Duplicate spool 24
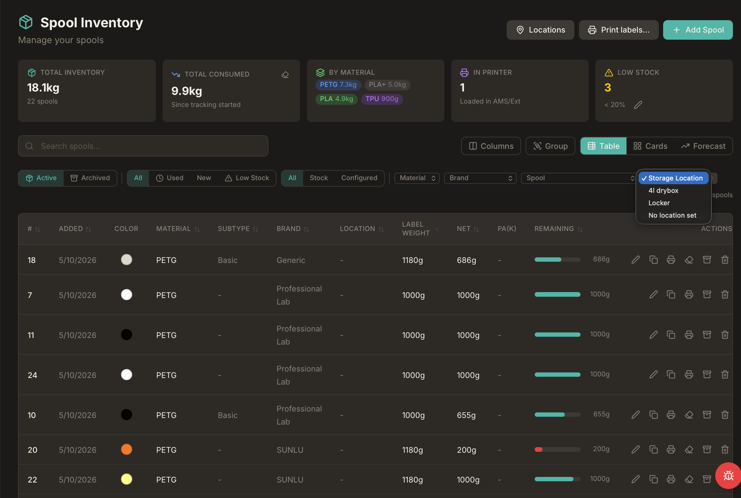The image size is (741, 498). click(x=671, y=375)
